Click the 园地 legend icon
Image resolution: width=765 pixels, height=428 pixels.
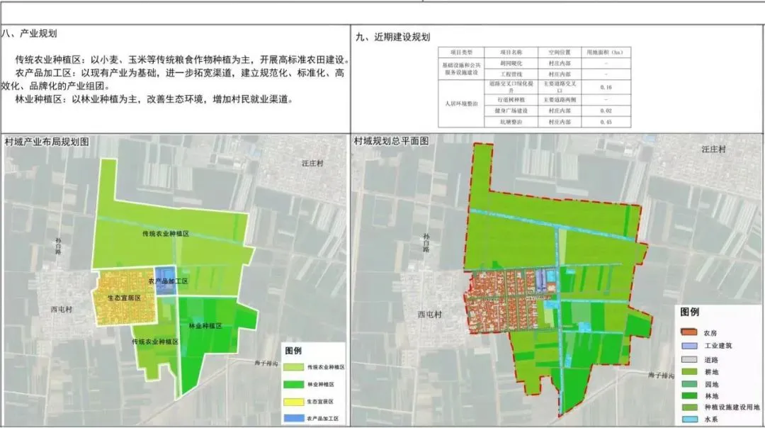[689, 385]
